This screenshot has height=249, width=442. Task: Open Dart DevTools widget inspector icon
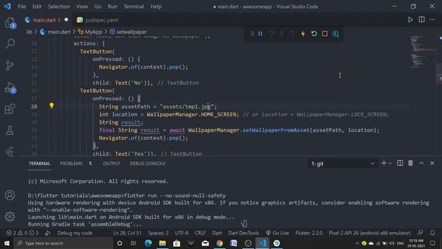coord(336,34)
